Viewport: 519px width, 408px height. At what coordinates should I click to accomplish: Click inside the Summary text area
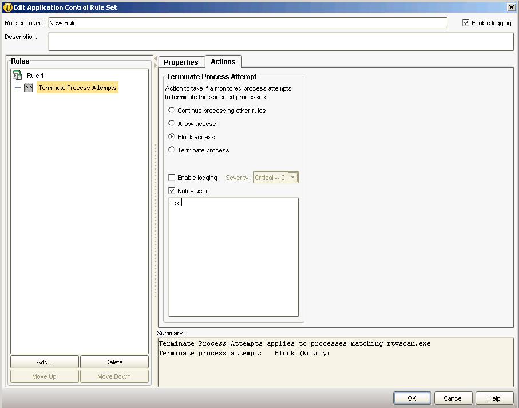click(336, 362)
